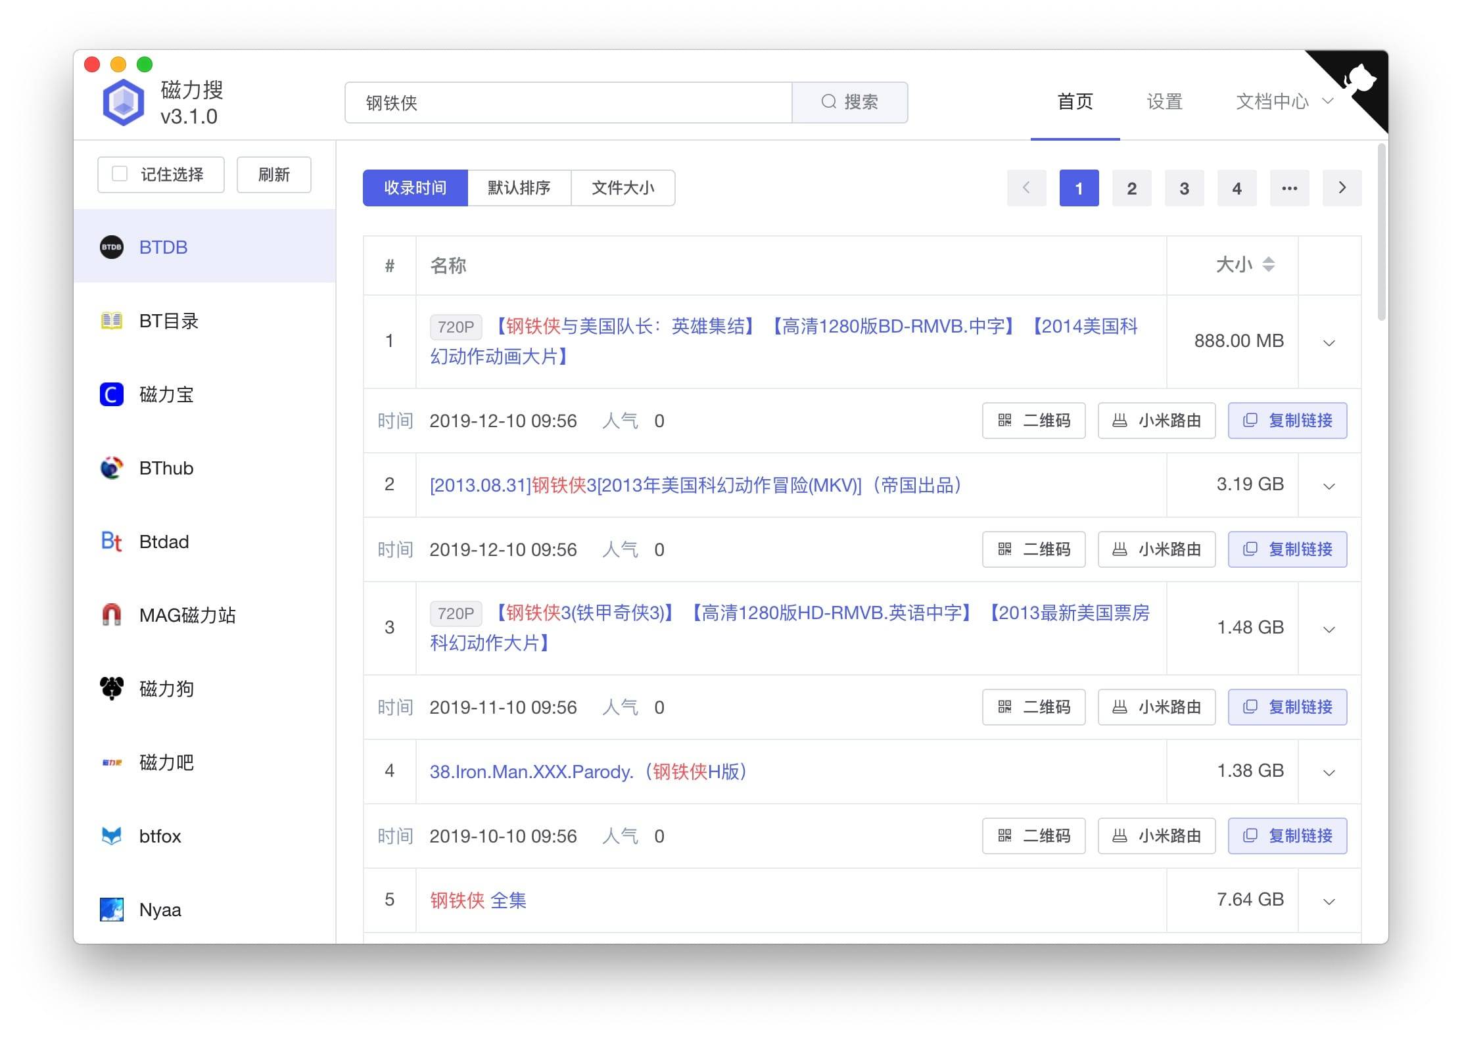Viewport: 1462px width, 1041px height.
Task: Click the search field containing 钢铁侠
Action: (x=568, y=103)
